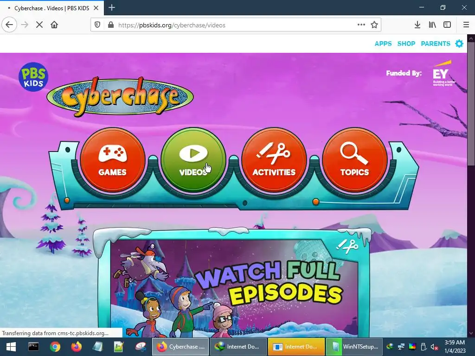The width and height of the screenshot is (475, 356).
Task: View site security lock information
Action: [x=111, y=25]
